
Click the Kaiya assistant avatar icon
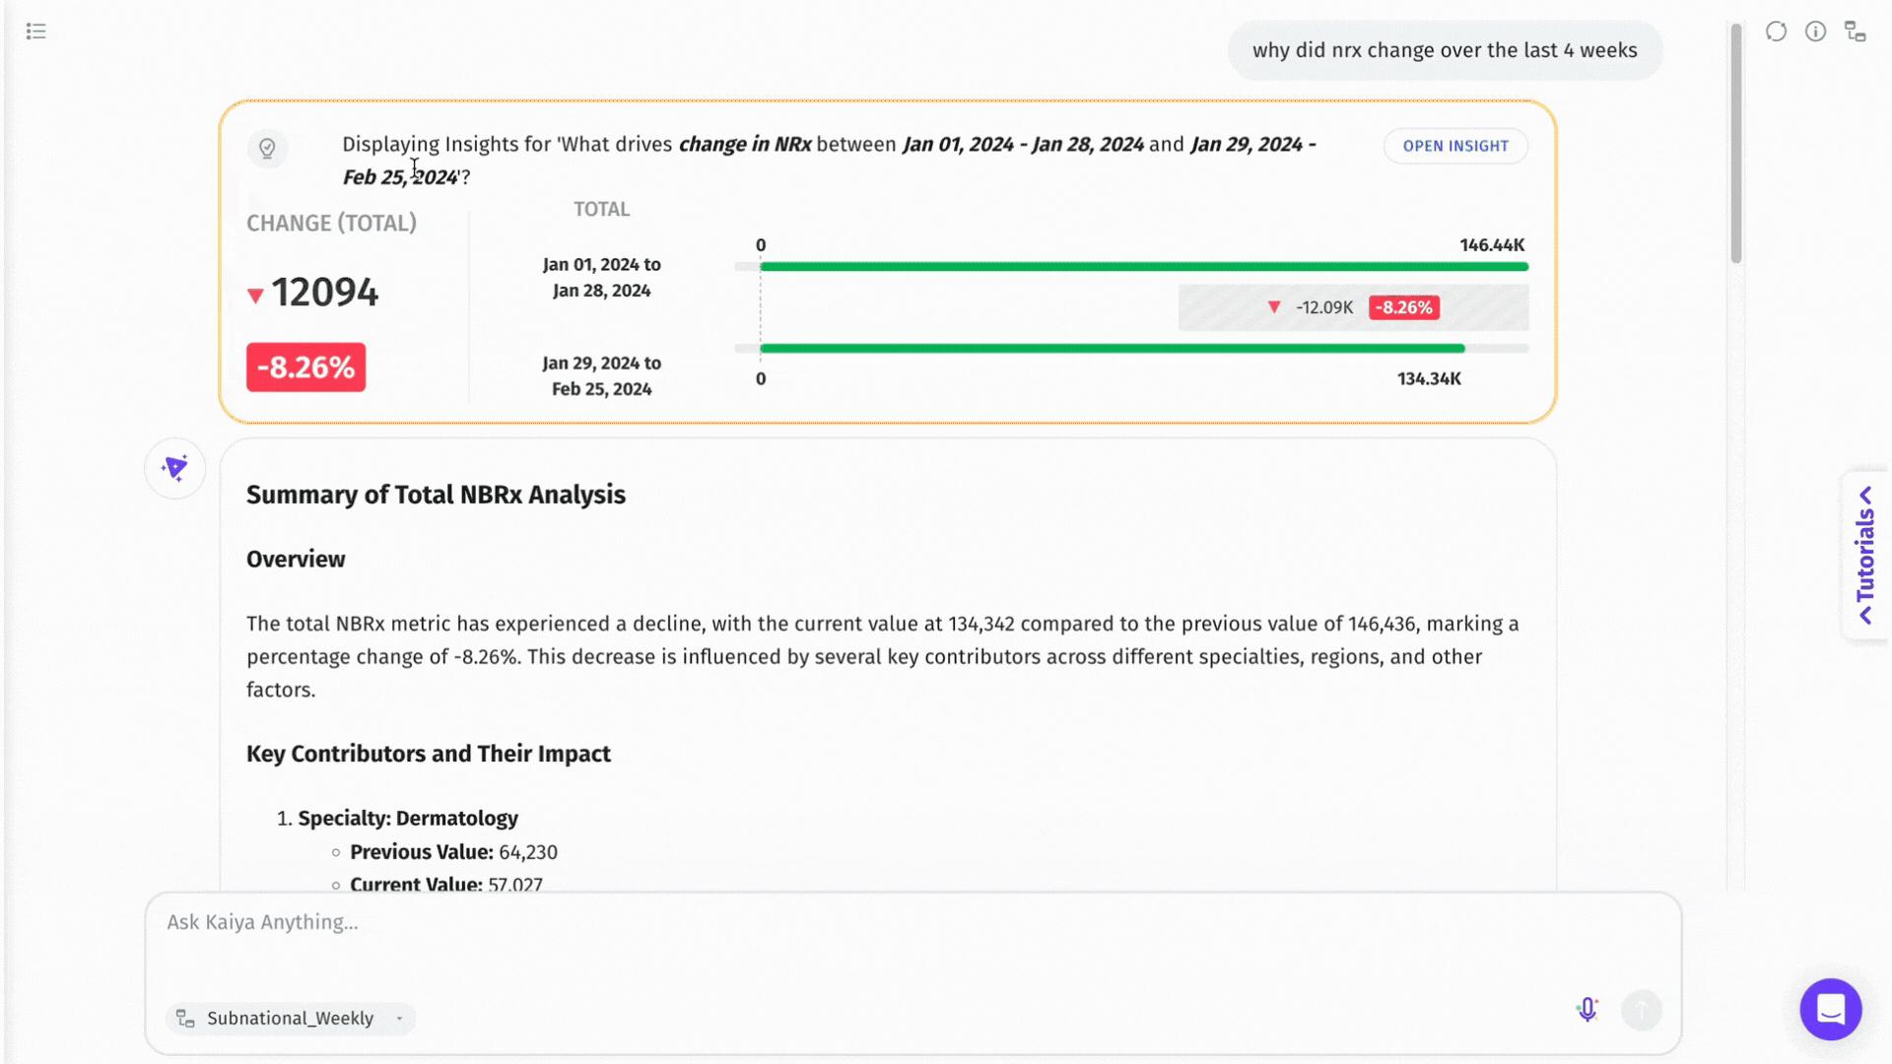175,468
